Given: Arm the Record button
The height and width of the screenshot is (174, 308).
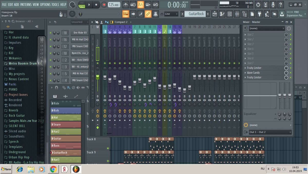Looking at the screenshot, I should tap(104, 4).
